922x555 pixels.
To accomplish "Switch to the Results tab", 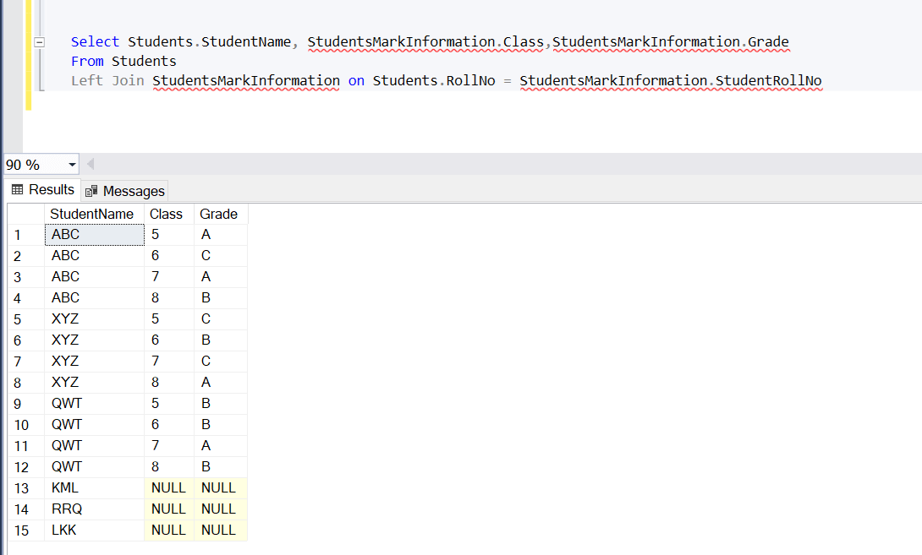I will [43, 190].
